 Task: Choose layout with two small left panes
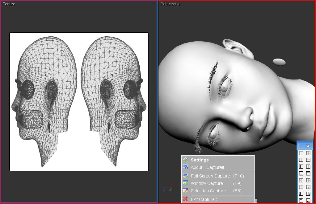(301, 180)
